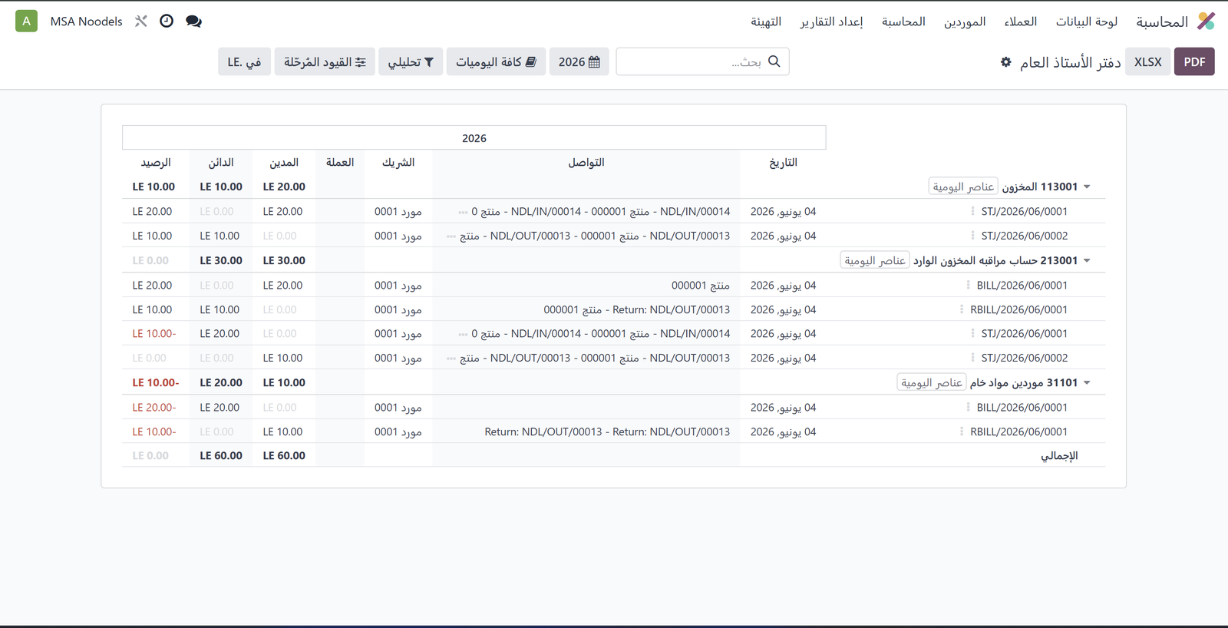The image size is (1228, 628).
Task: Click المحاسبة app name title
Action: click(x=1162, y=21)
